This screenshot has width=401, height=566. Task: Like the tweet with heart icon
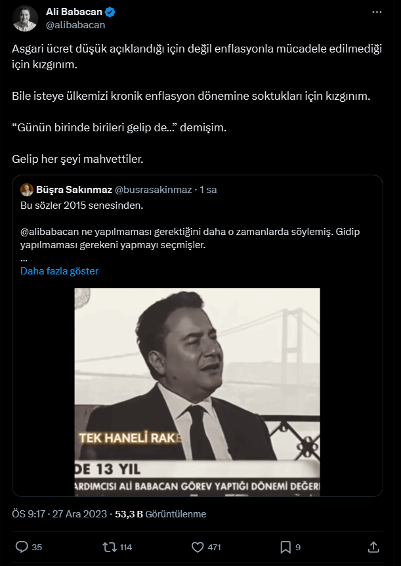tap(198, 547)
